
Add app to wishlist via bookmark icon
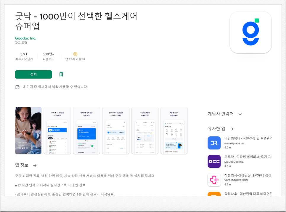click(61, 74)
